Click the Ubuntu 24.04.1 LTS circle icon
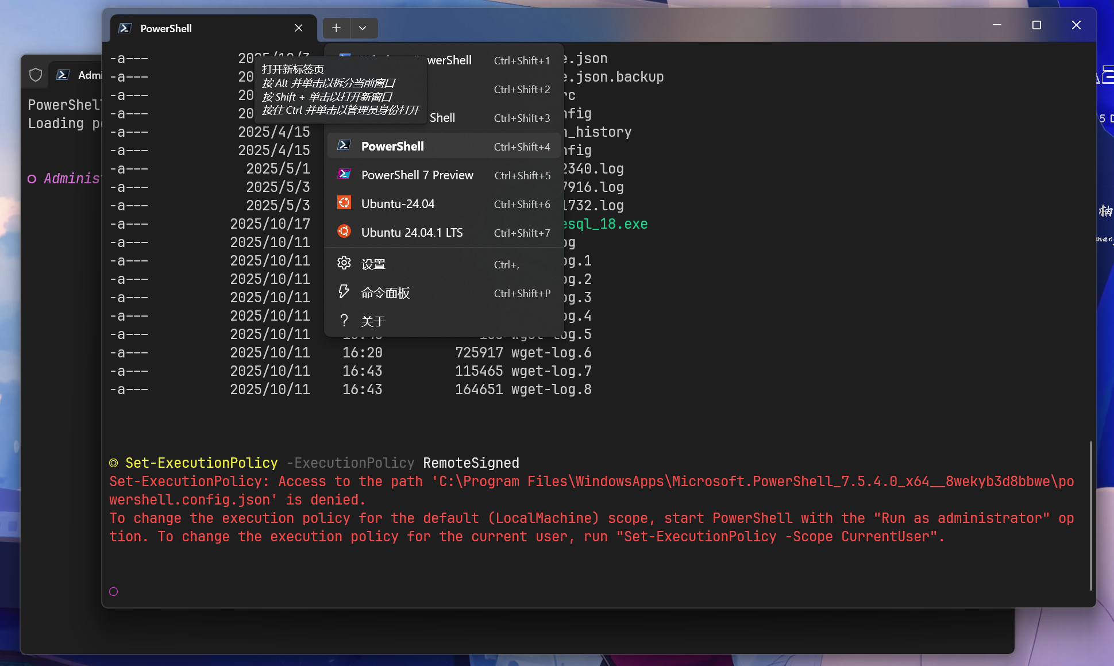This screenshot has height=666, width=1114. (x=345, y=232)
